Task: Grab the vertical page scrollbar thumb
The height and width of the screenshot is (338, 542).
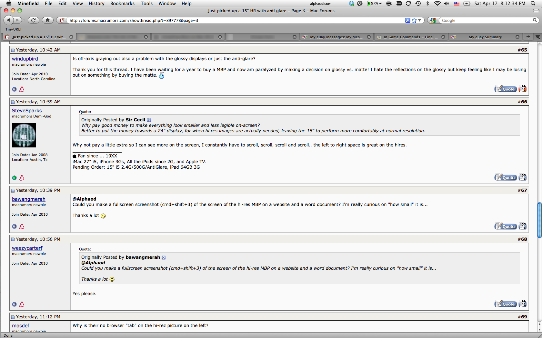Action: (539, 220)
